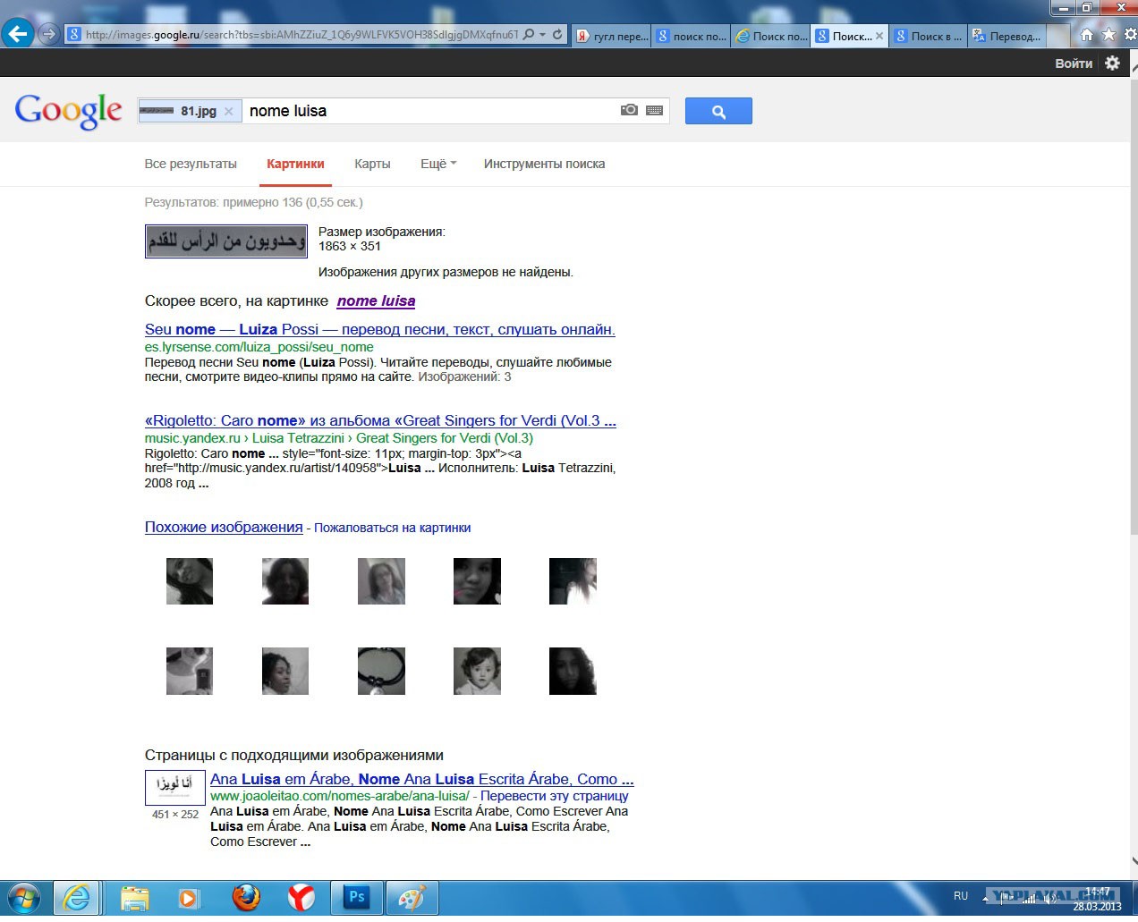The height and width of the screenshot is (922, 1138).
Task: Select the Карты tab
Action: coord(372,164)
